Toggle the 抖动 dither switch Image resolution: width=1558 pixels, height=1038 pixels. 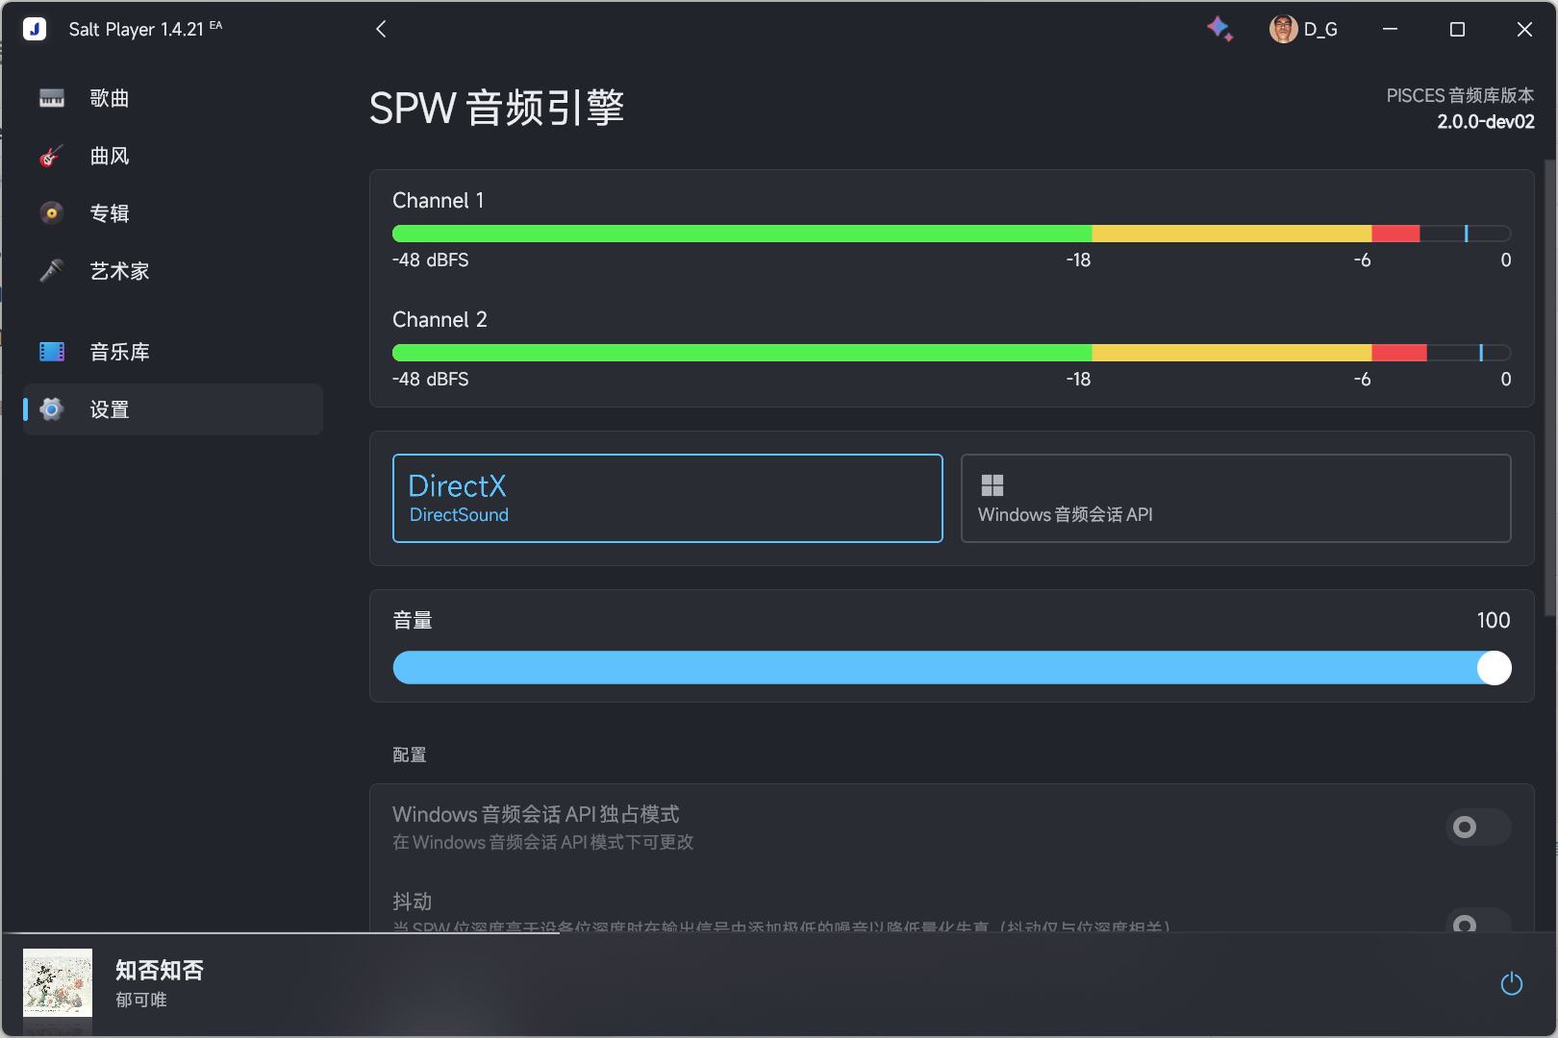click(x=1478, y=921)
